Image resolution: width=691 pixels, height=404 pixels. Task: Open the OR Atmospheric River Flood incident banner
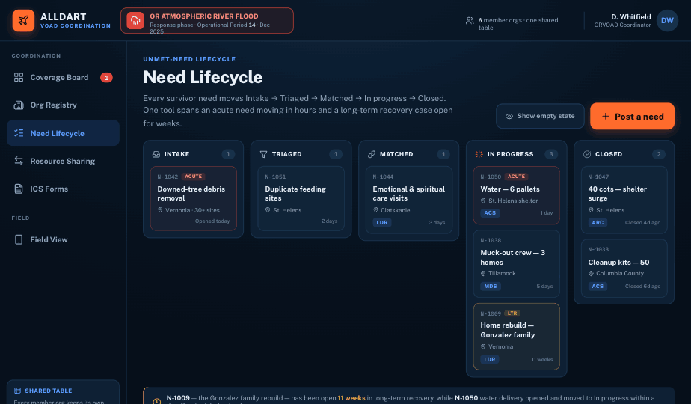(x=207, y=21)
